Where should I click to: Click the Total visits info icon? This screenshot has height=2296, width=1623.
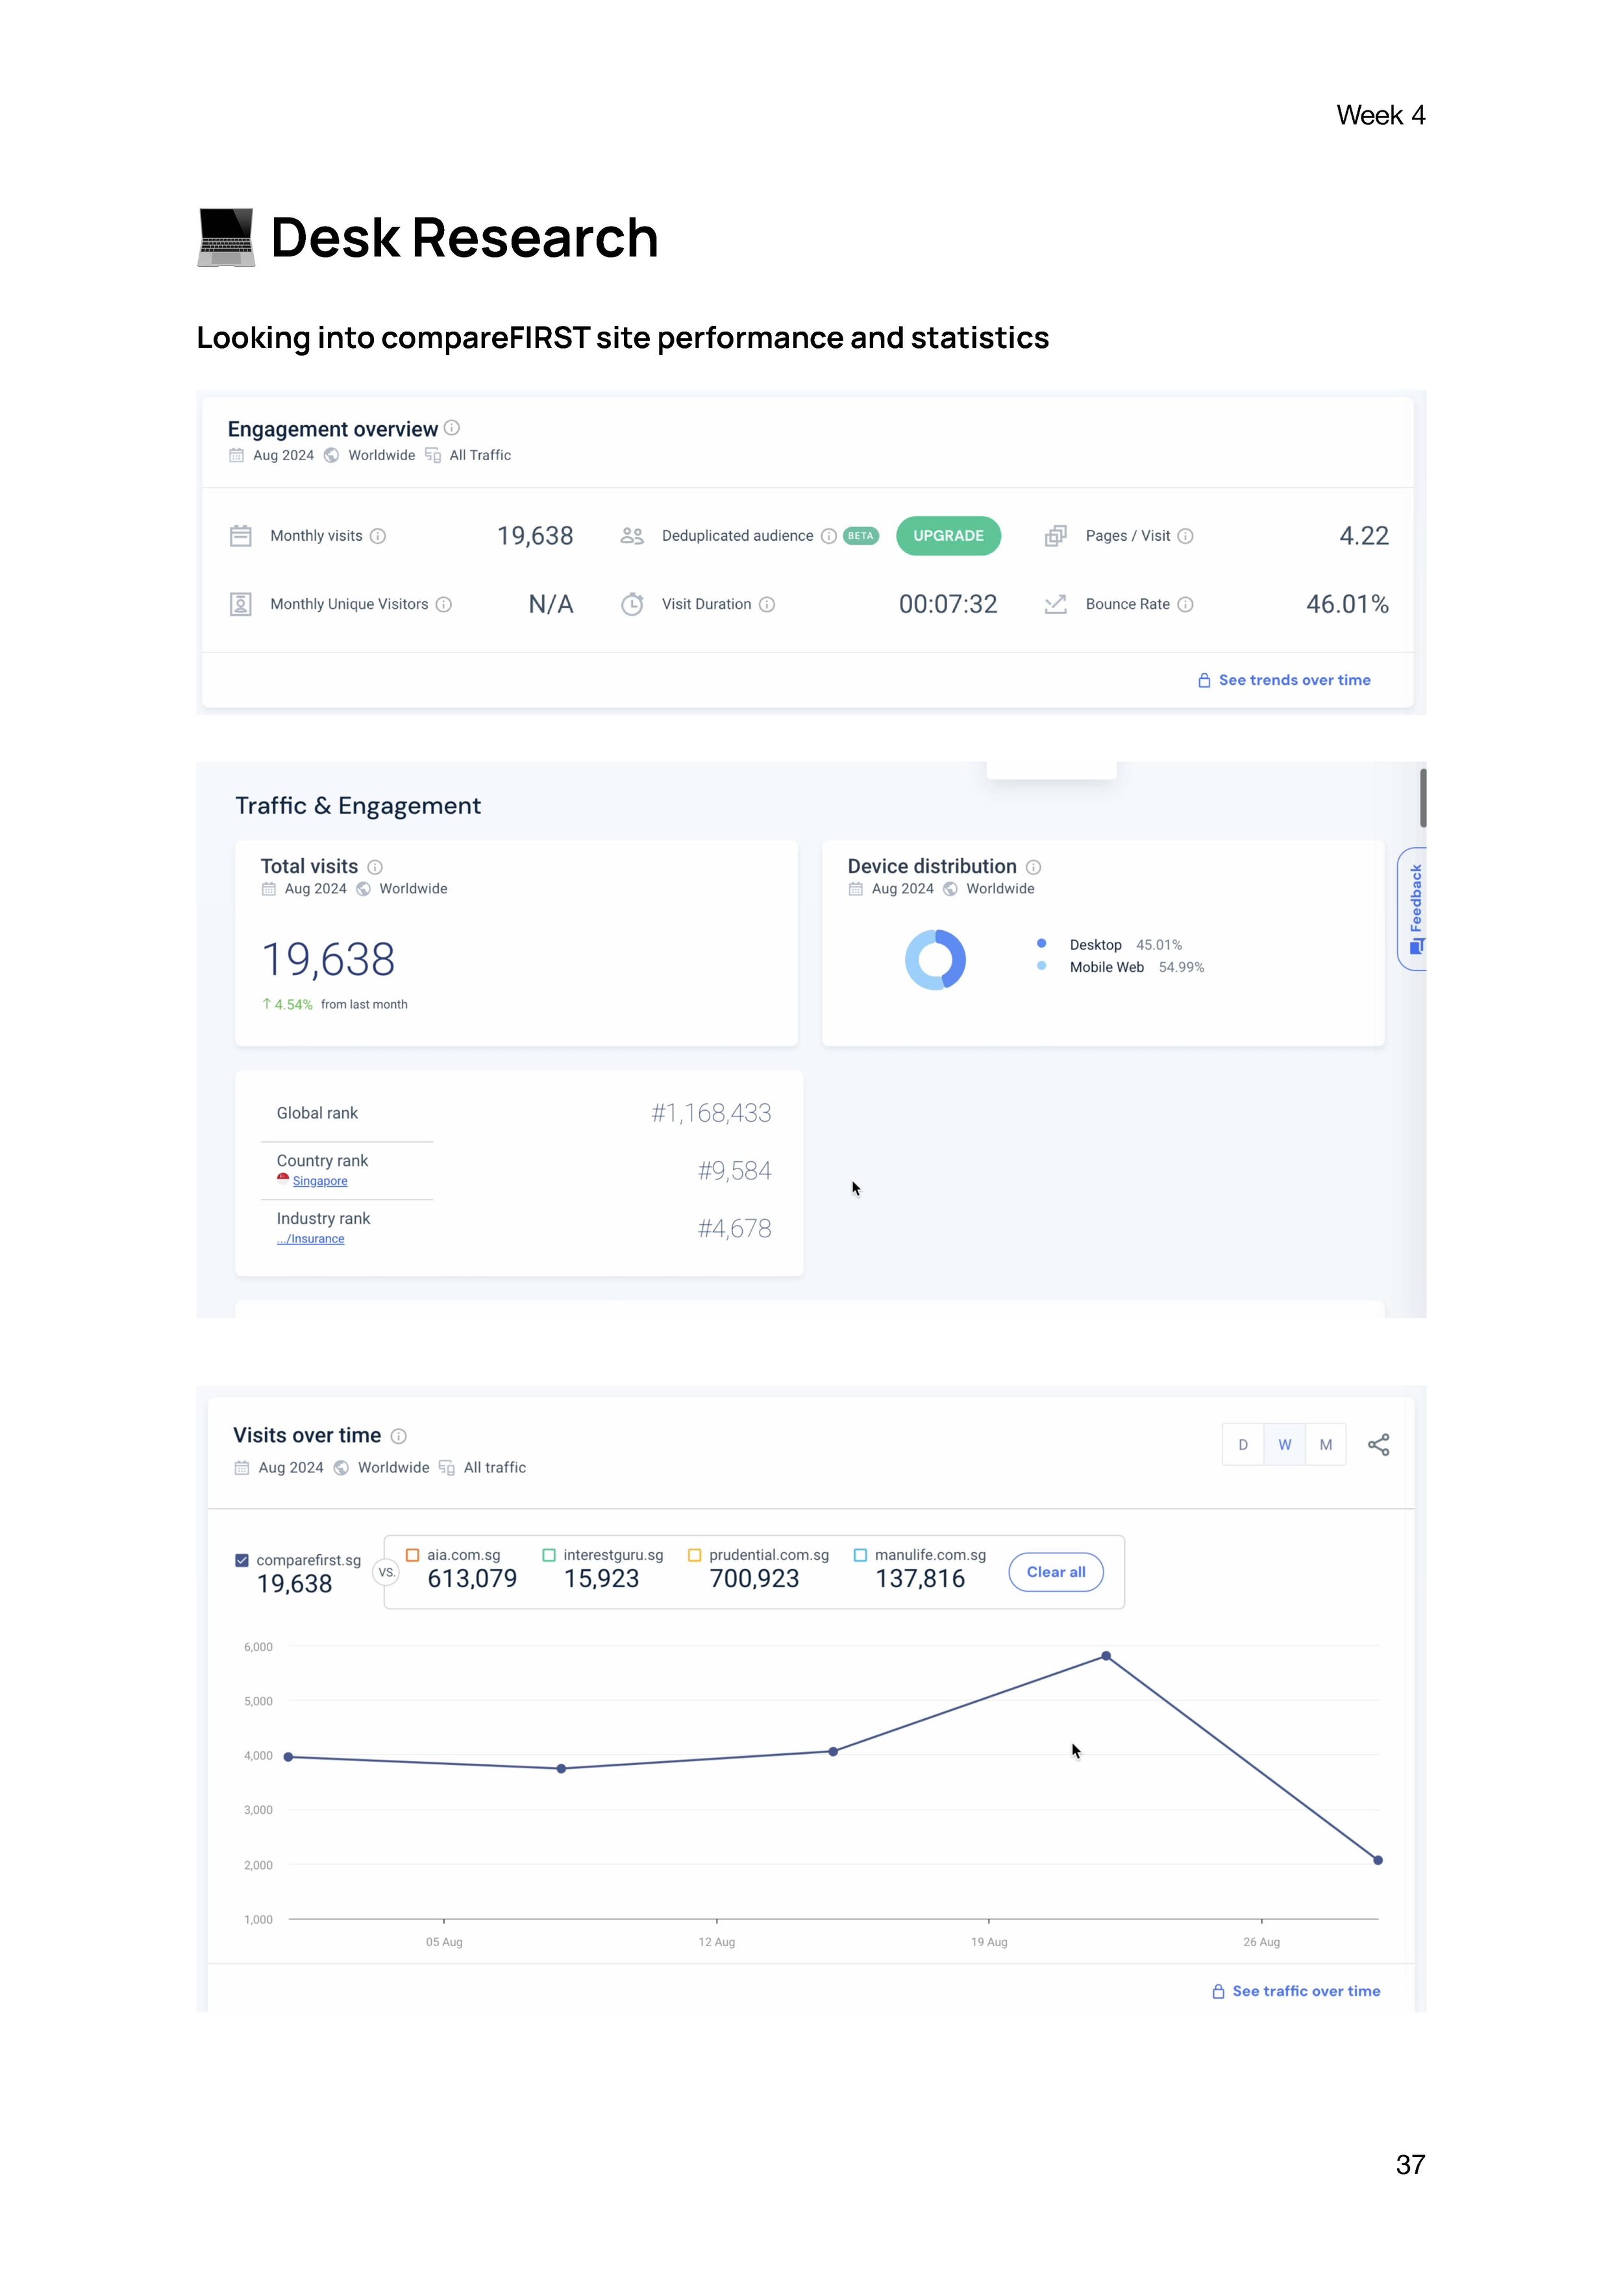(x=375, y=867)
